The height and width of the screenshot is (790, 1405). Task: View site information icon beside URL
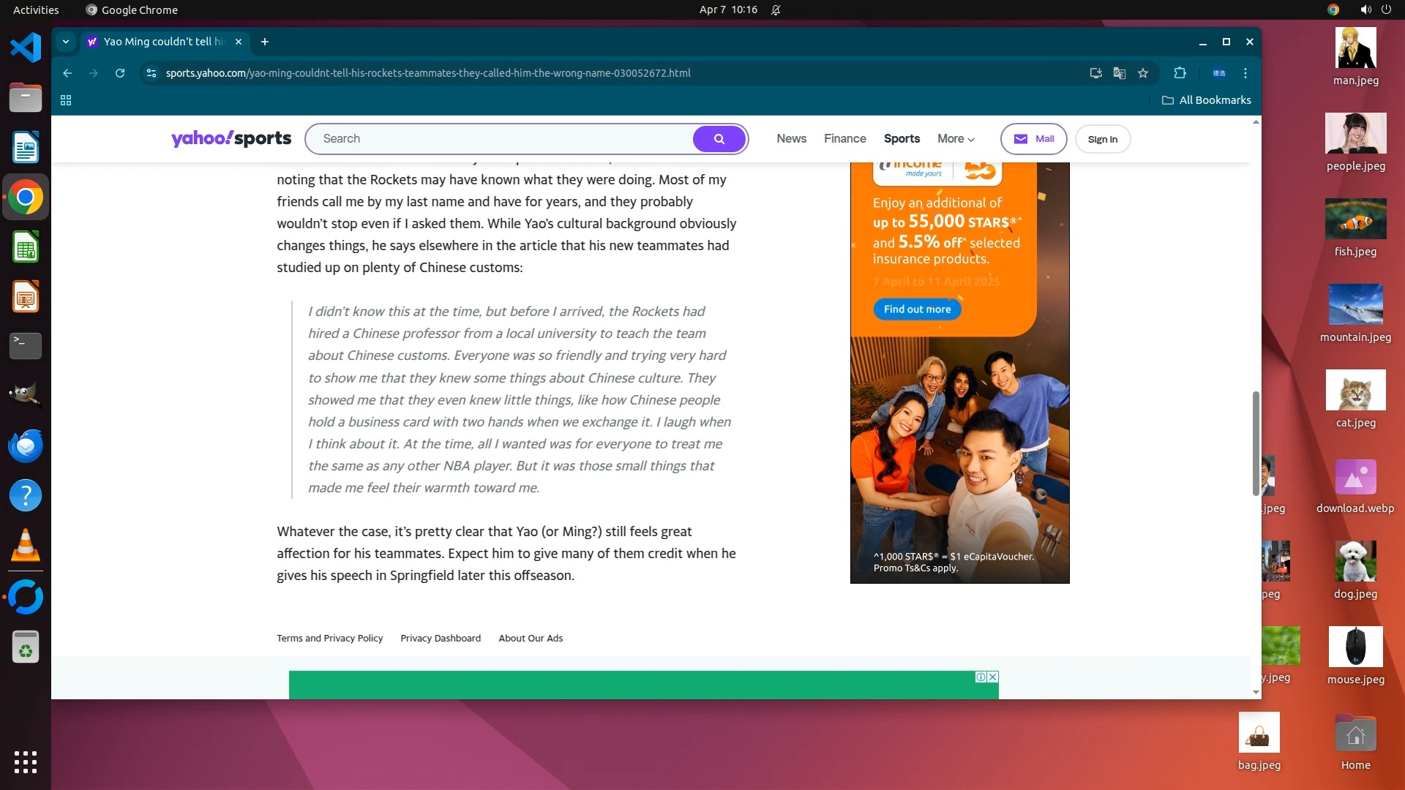click(x=151, y=73)
